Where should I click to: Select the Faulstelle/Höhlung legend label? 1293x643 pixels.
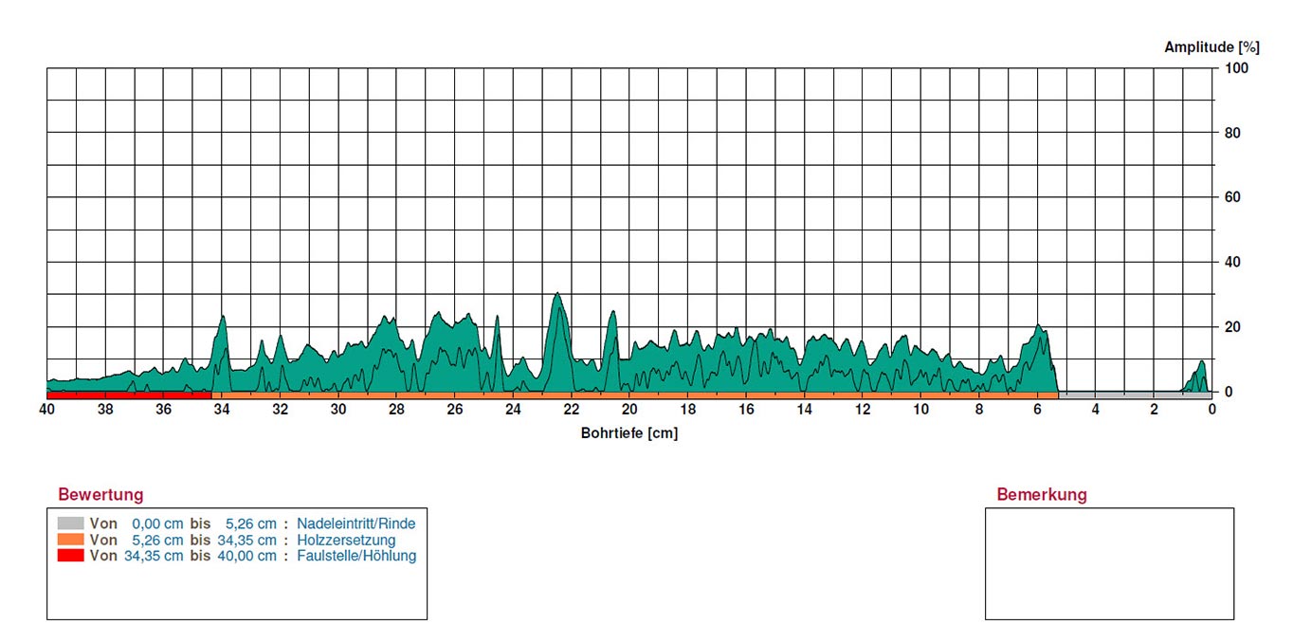coord(356,556)
